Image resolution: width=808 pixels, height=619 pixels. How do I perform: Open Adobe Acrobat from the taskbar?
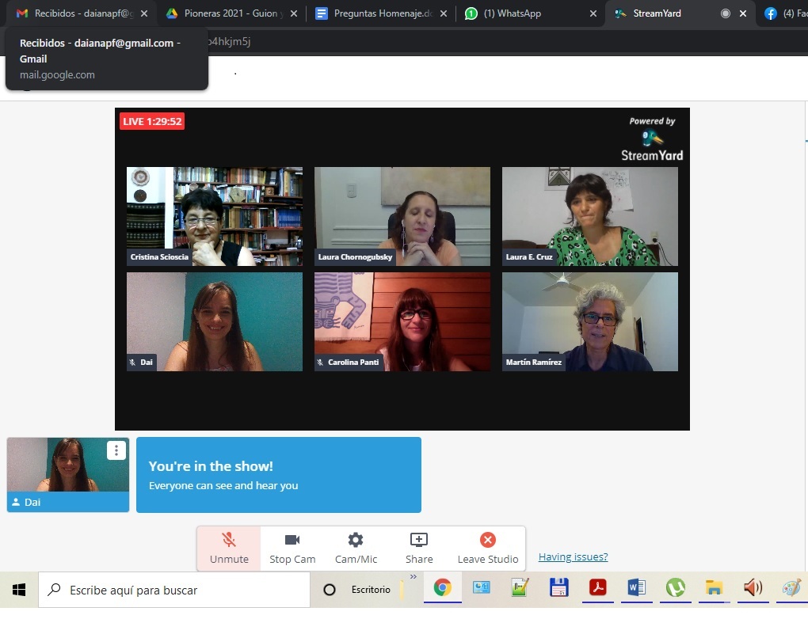tap(596, 588)
